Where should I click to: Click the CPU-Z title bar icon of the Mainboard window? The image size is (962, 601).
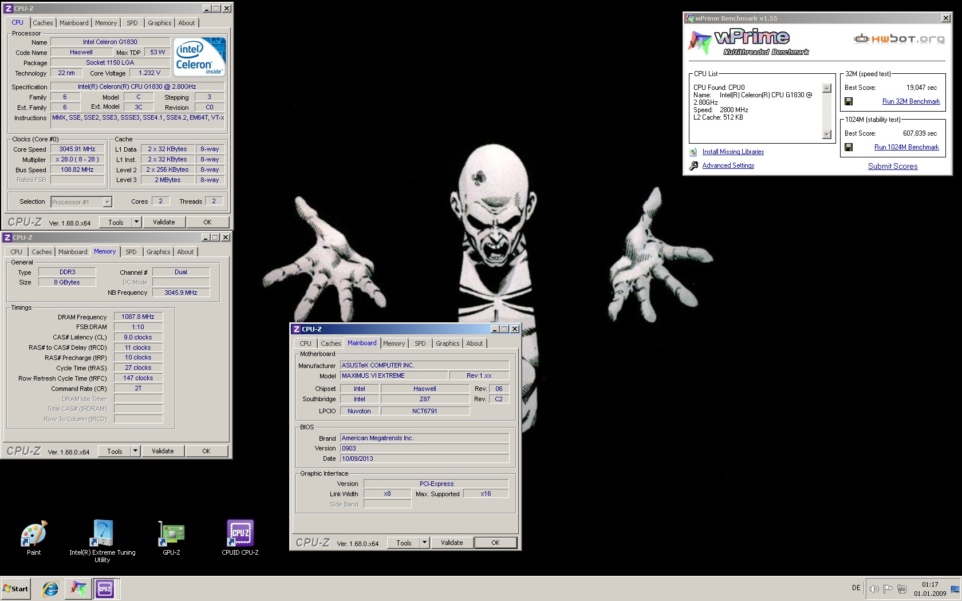point(296,329)
